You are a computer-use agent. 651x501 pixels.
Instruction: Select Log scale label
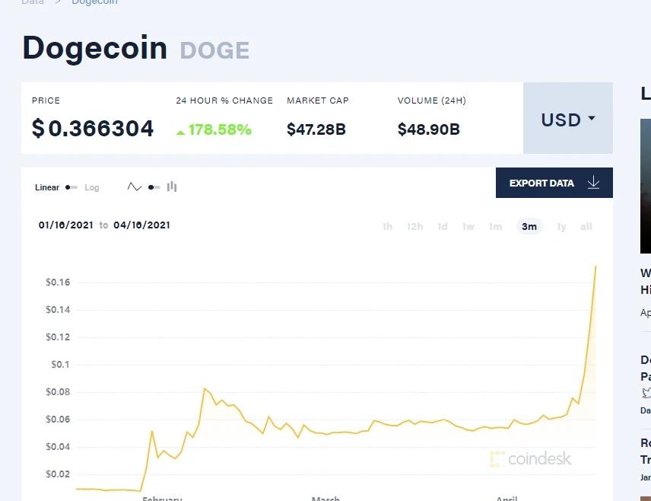coord(92,187)
